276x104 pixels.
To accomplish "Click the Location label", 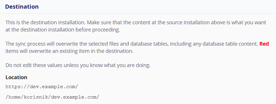I will (x=16, y=77).
